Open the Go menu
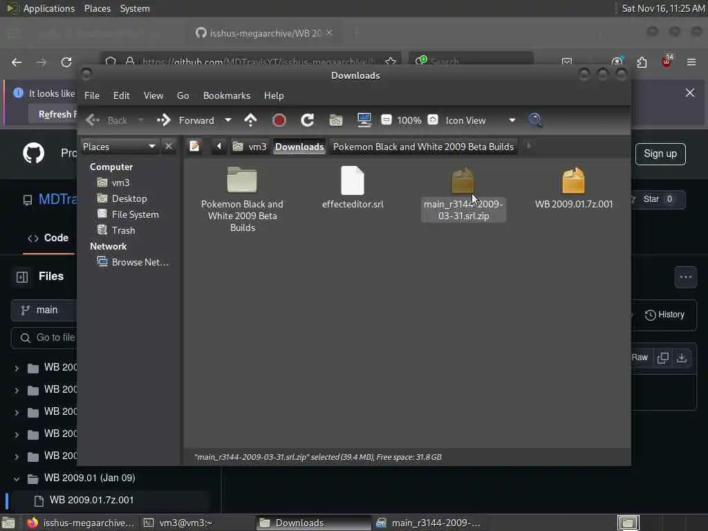The height and width of the screenshot is (531, 708). [x=183, y=95]
